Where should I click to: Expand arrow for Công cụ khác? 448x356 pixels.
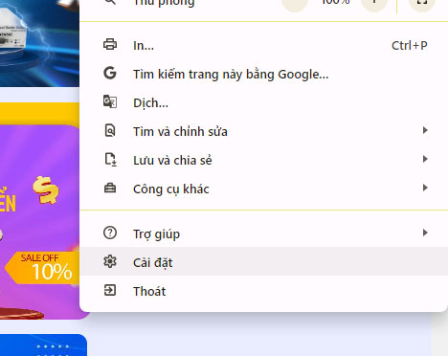coord(425,188)
